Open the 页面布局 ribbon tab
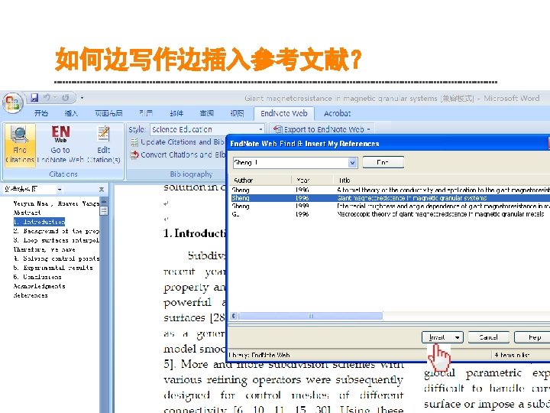 108,113
